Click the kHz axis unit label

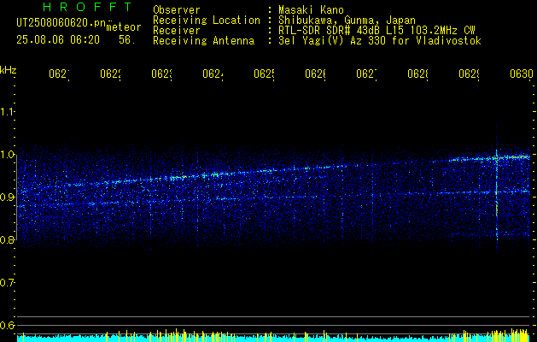(9, 70)
